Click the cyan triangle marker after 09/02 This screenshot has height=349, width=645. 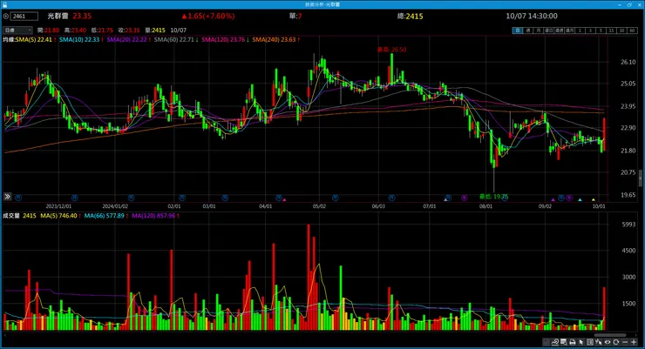pyautogui.click(x=580, y=200)
